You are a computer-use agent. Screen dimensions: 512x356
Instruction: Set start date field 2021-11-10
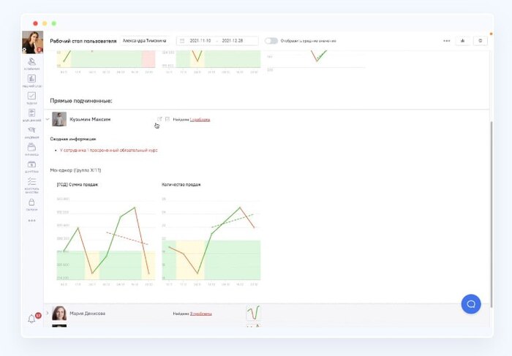(200, 41)
